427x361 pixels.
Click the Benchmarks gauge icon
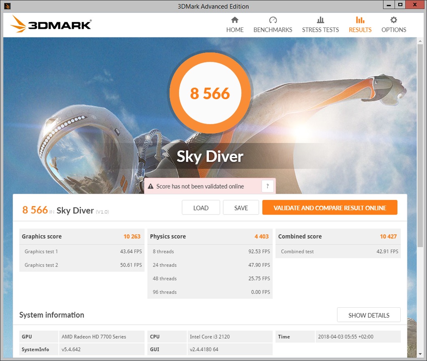point(273,20)
